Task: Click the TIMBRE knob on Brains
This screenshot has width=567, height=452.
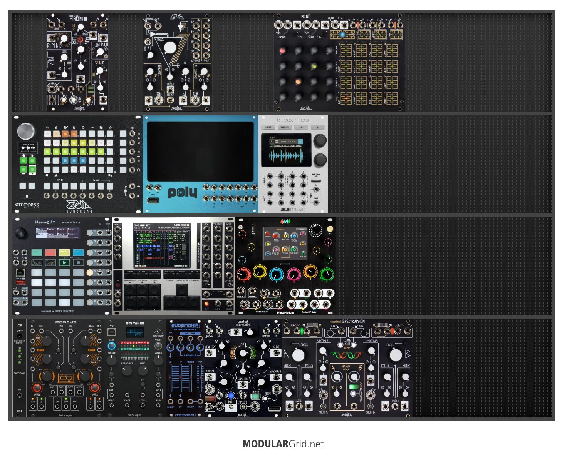Action: point(111,360)
